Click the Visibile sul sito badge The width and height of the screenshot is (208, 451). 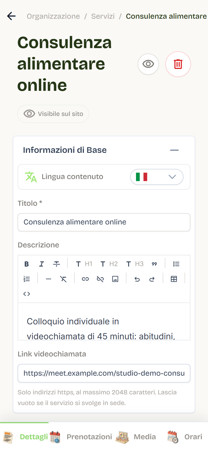pos(53,114)
